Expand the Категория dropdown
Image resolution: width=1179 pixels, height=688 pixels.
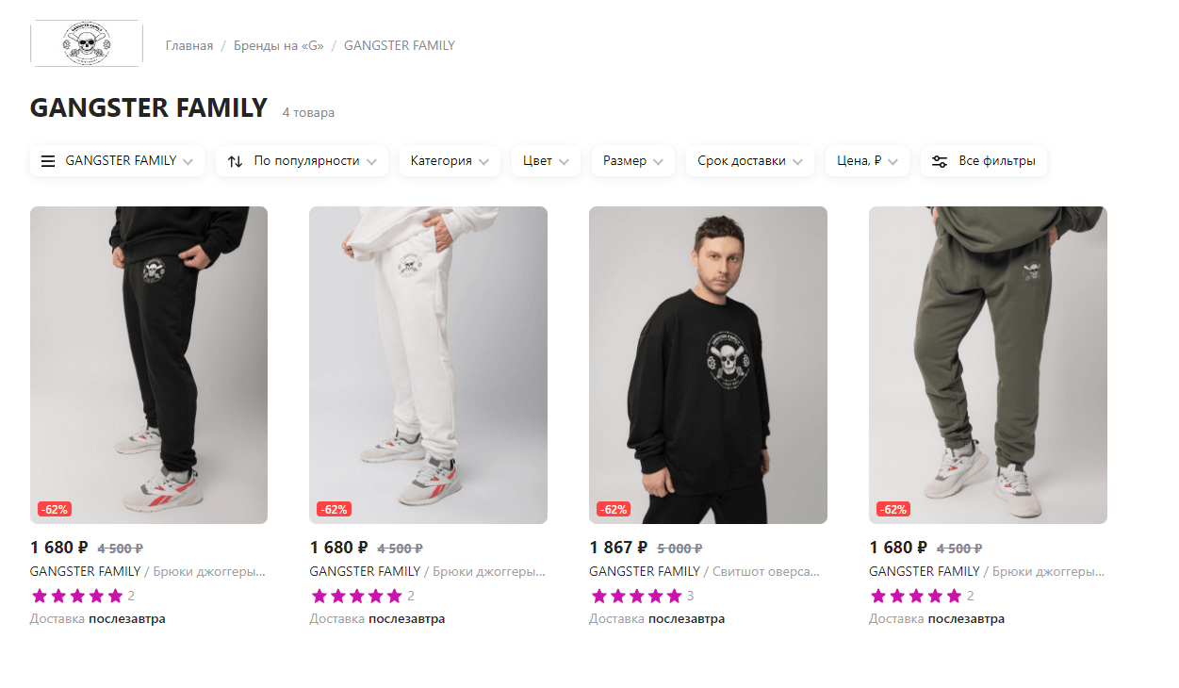(449, 161)
